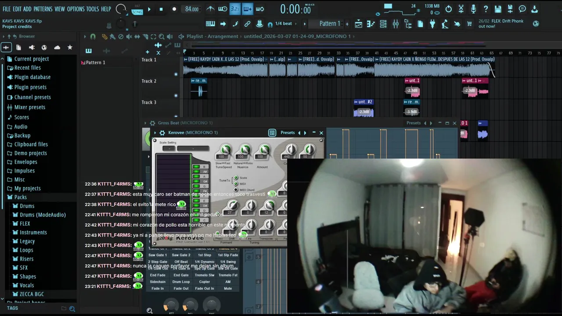
Task: Toggle the playlist snap magnet icon
Action: [x=93, y=36]
